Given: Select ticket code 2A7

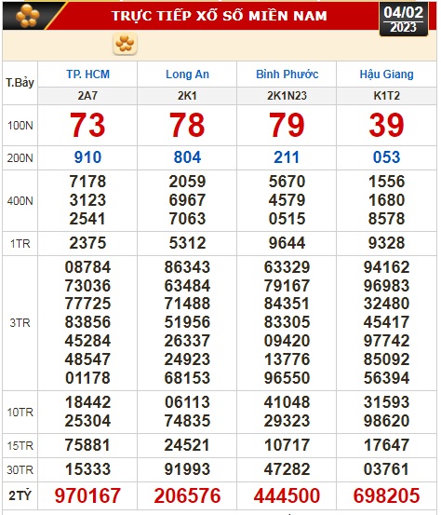Looking at the screenshot, I should pos(87,96).
